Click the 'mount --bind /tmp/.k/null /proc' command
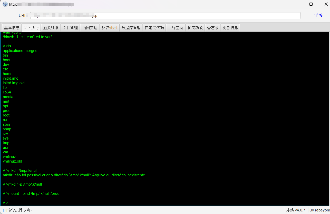Viewport: 330px width, 214px height. (x=31, y=194)
